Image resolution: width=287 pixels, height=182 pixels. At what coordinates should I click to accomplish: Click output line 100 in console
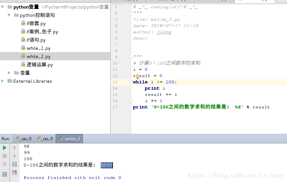[28, 159]
